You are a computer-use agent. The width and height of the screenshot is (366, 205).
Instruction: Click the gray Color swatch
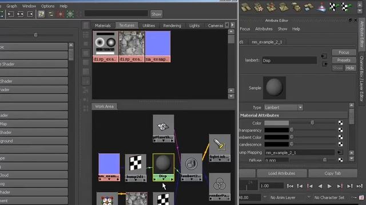tap(276, 123)
